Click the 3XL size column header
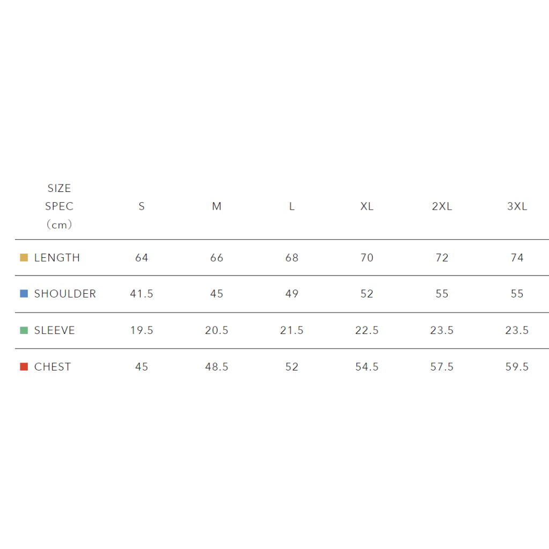549x549 pixels. click(517, 206)
